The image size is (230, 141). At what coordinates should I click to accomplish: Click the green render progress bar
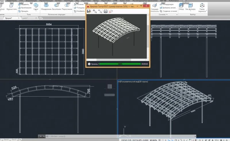coord(120,64)
